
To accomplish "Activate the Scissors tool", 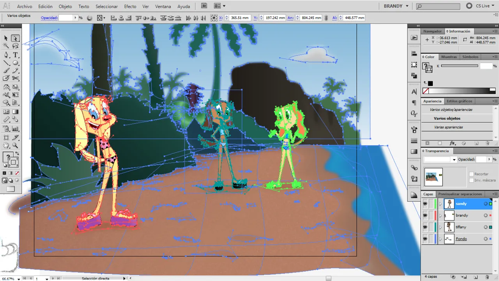I will [16, 78].
